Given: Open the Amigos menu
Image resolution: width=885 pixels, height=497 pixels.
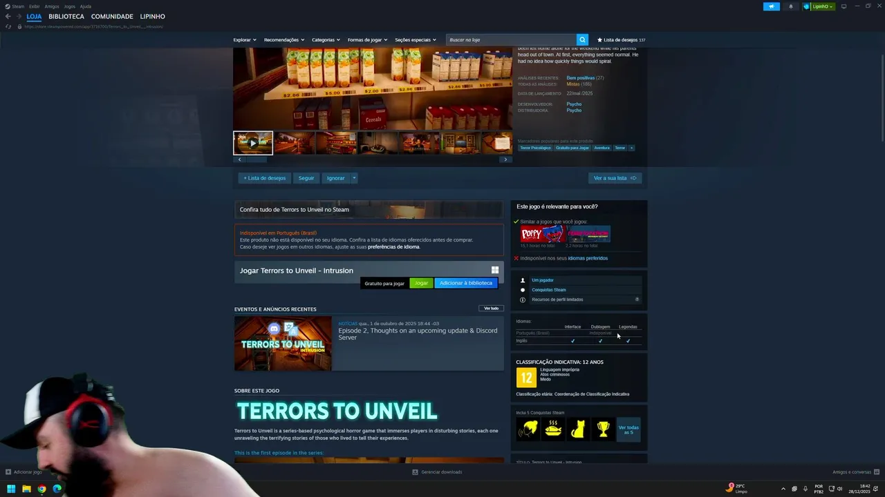Looking at the screenshot, I should tap(52, 6).
